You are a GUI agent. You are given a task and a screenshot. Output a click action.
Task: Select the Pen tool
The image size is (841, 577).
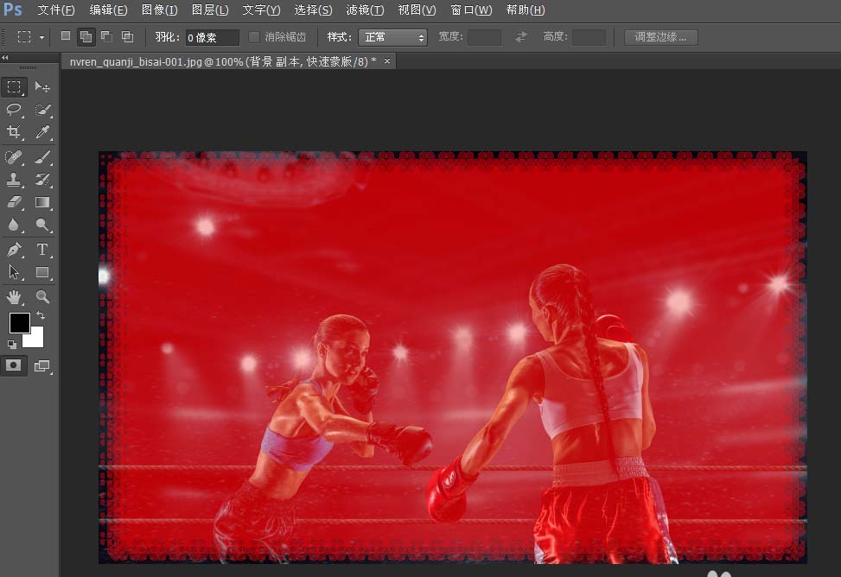pyautogui.click(x=14, y=250)
